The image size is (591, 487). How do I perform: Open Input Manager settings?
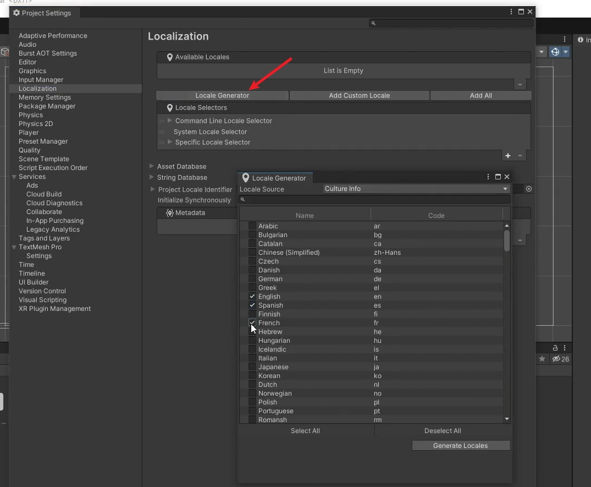(x=41, y=80)
